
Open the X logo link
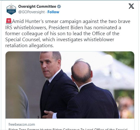click(x=131, y=6)
